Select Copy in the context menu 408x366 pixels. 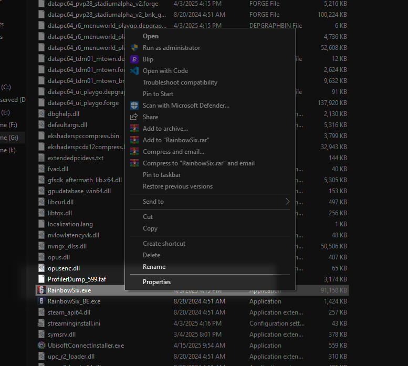[210, 228]
